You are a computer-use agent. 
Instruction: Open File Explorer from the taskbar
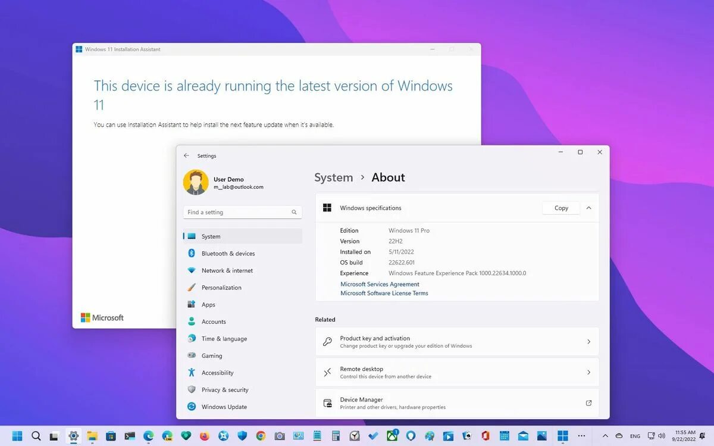[92, 436]
